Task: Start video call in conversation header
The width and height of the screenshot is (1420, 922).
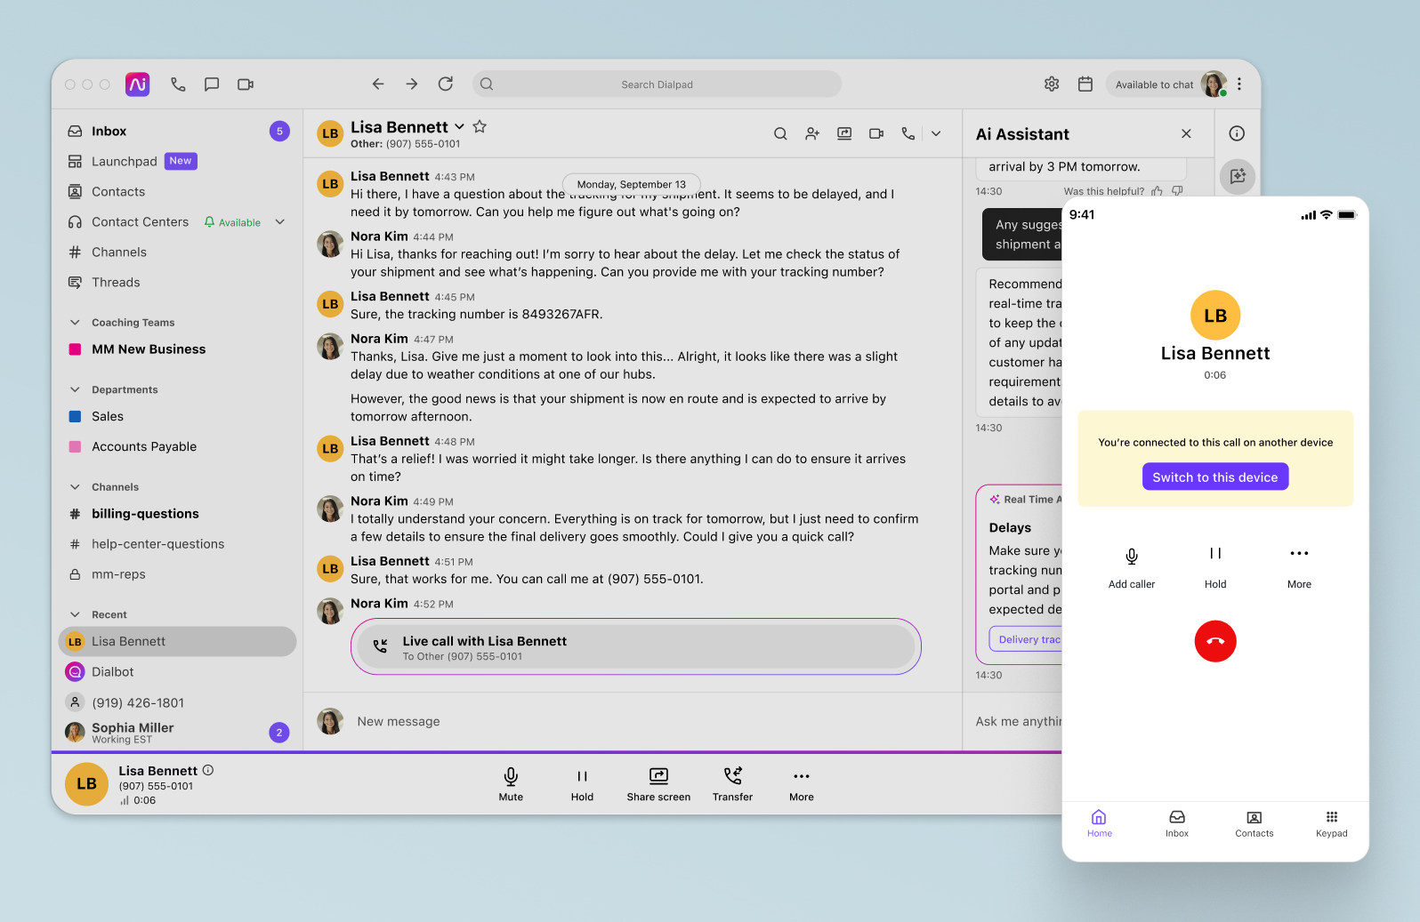Action: (x=876, y=133)
